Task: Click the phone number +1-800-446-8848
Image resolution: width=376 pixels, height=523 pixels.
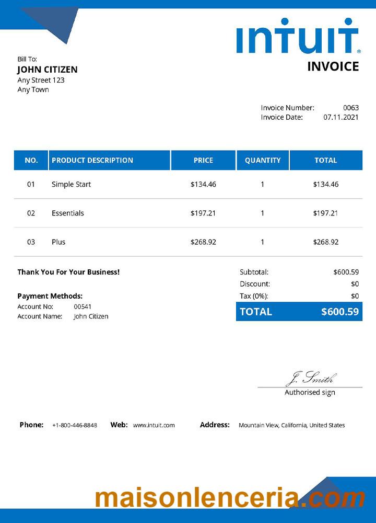Action: pyautogui.click(x=75, y=425)
